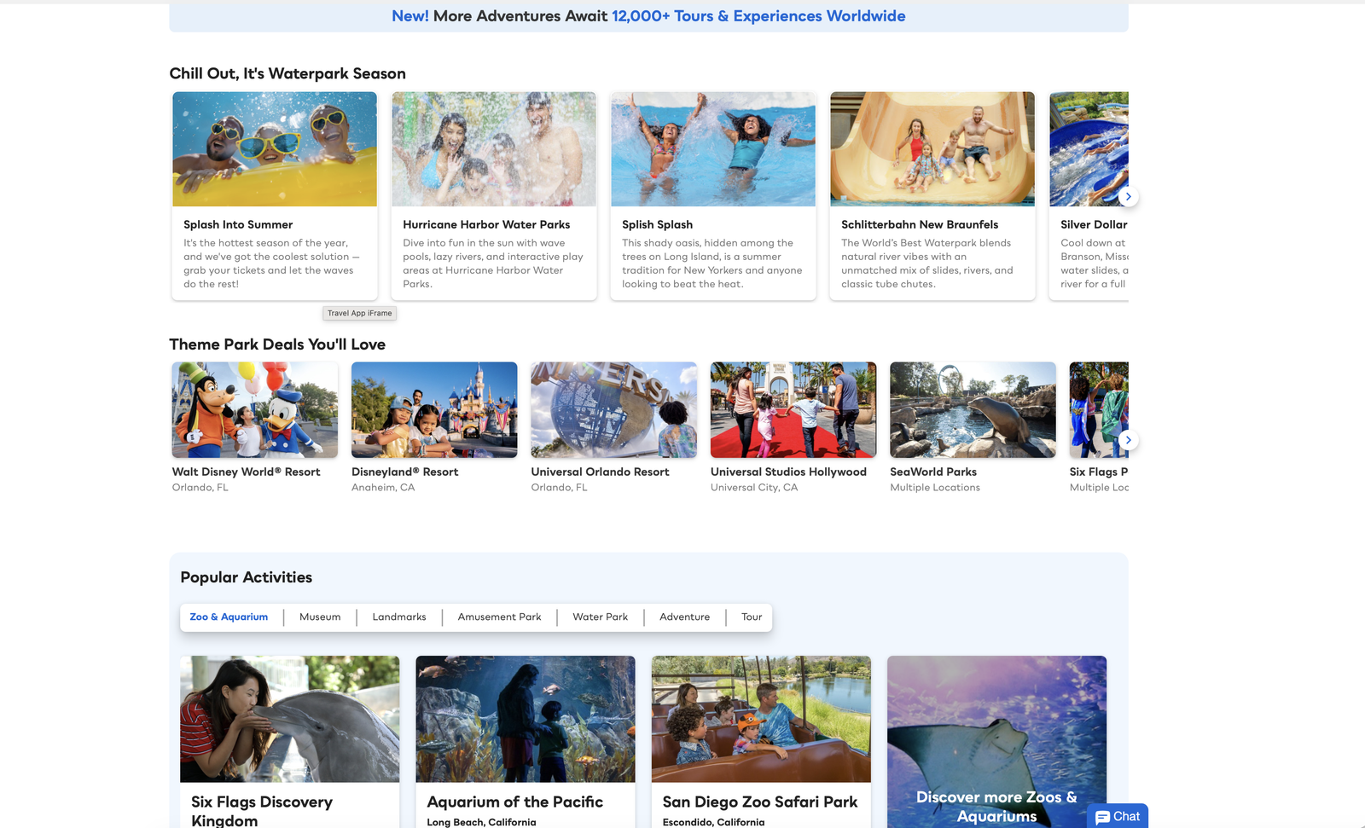Click the Splish Splash description text
1365x828 pixels.
coord(712,263)
